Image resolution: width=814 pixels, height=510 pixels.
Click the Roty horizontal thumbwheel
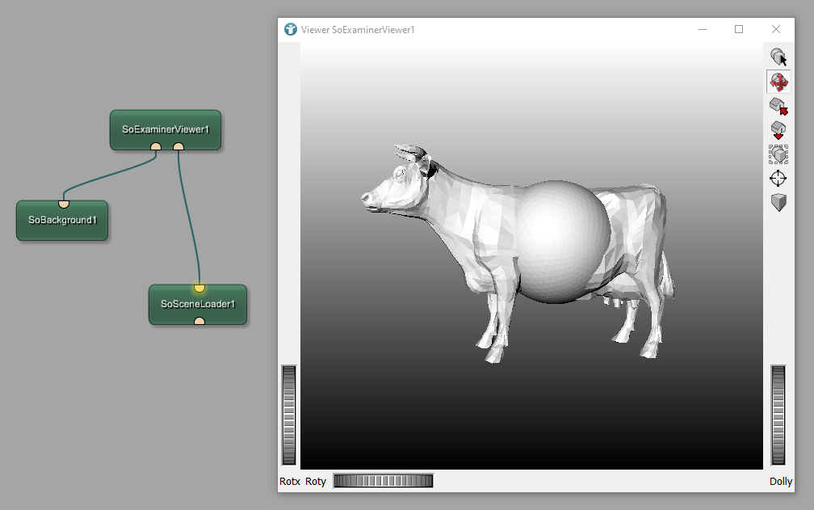pos(383,481)
